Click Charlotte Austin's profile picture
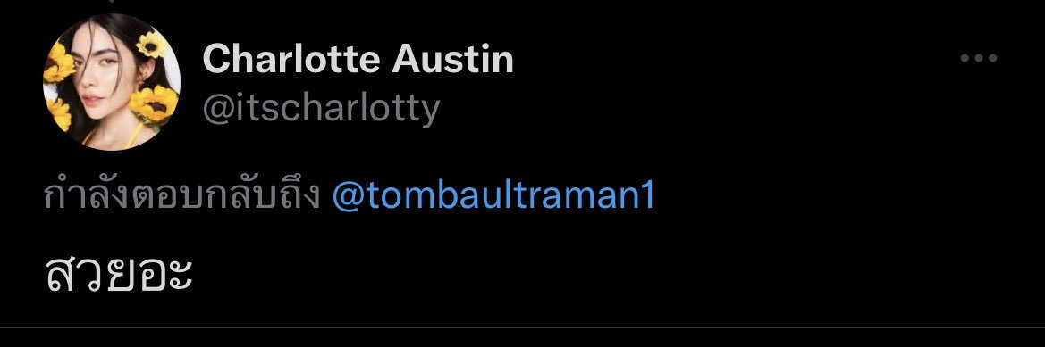 112,82
